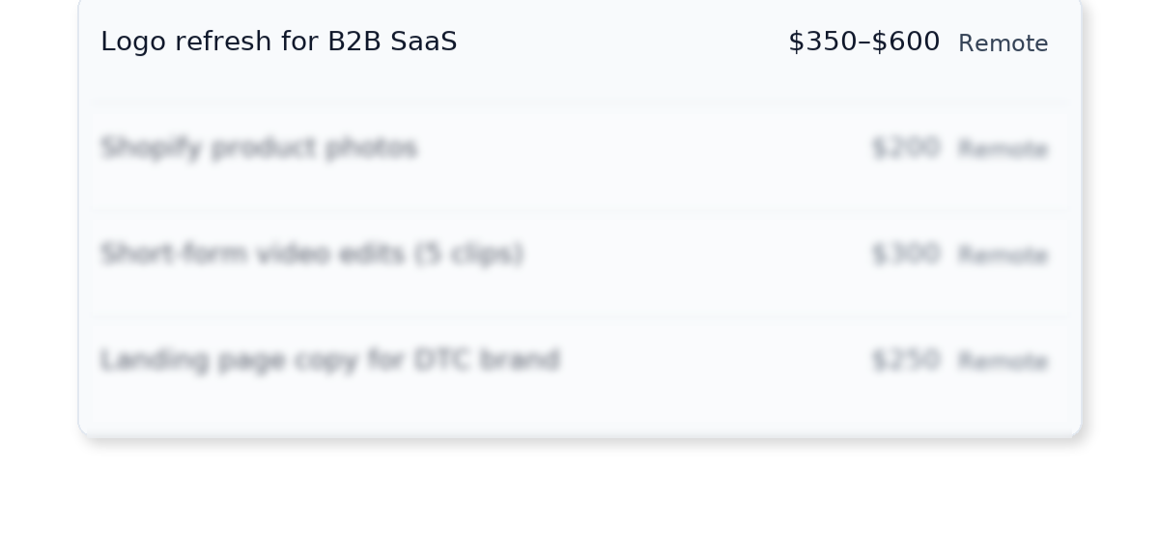Image resolution: width=1159 pixels, height=552 pixels.
Task: Click empty space between Logo refresh title and price
Action: 618,41
